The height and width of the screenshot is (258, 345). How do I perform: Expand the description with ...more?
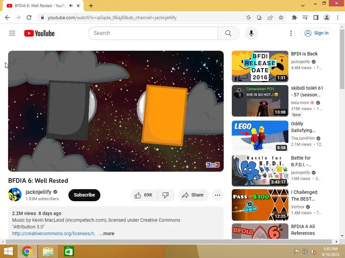[107, 233]
